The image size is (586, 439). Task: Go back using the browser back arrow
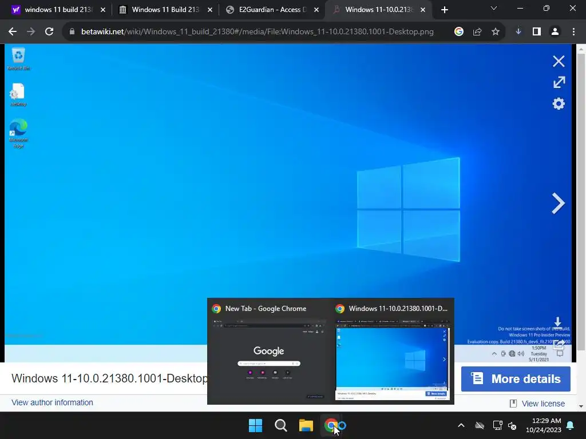point(13,32)
